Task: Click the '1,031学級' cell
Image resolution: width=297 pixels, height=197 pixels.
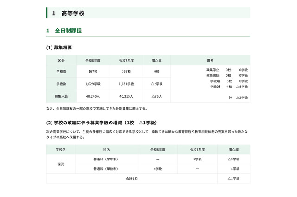Action: pos(126,84)
